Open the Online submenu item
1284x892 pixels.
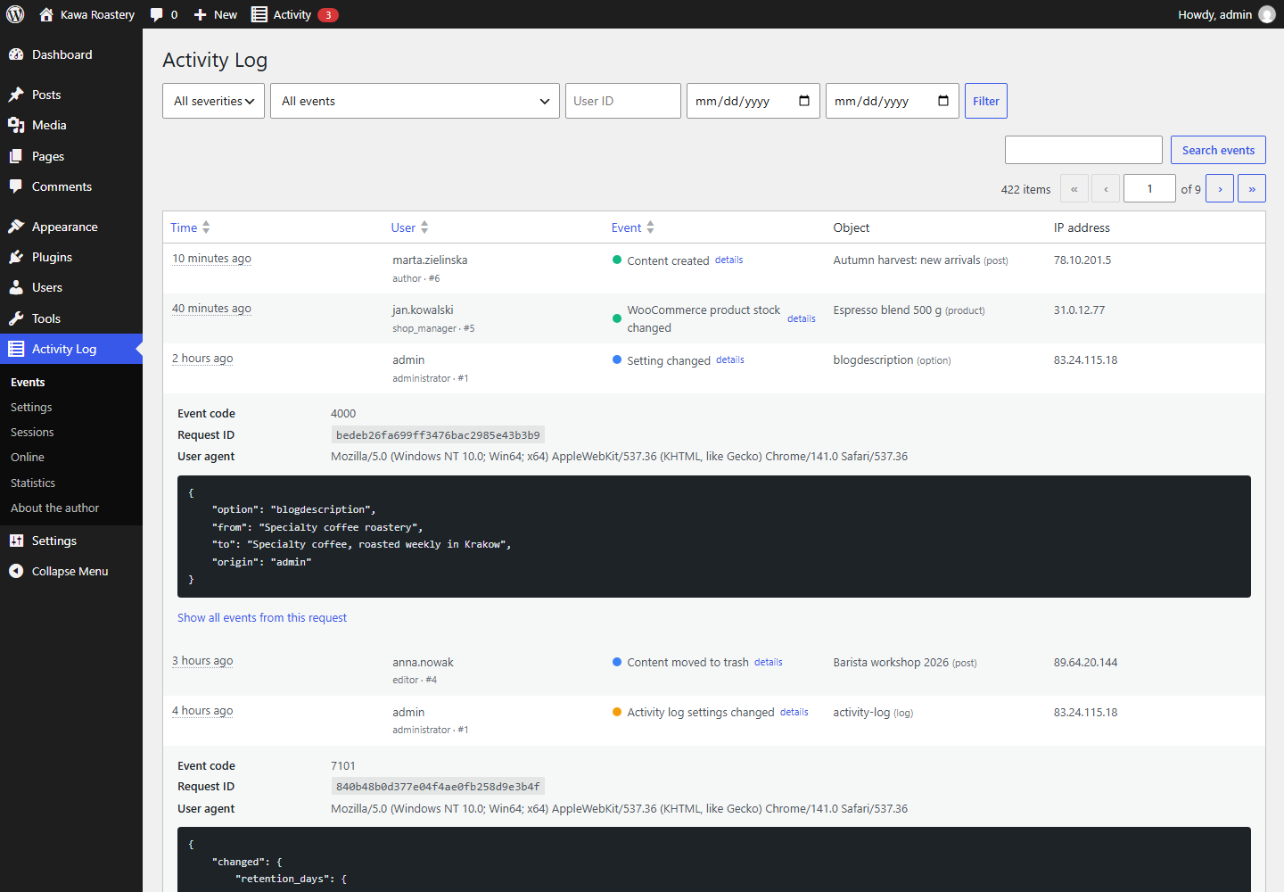point(28,457)
